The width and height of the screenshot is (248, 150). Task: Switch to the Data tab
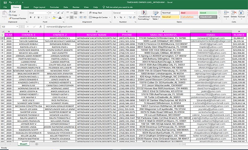click(x=65, y=7)
